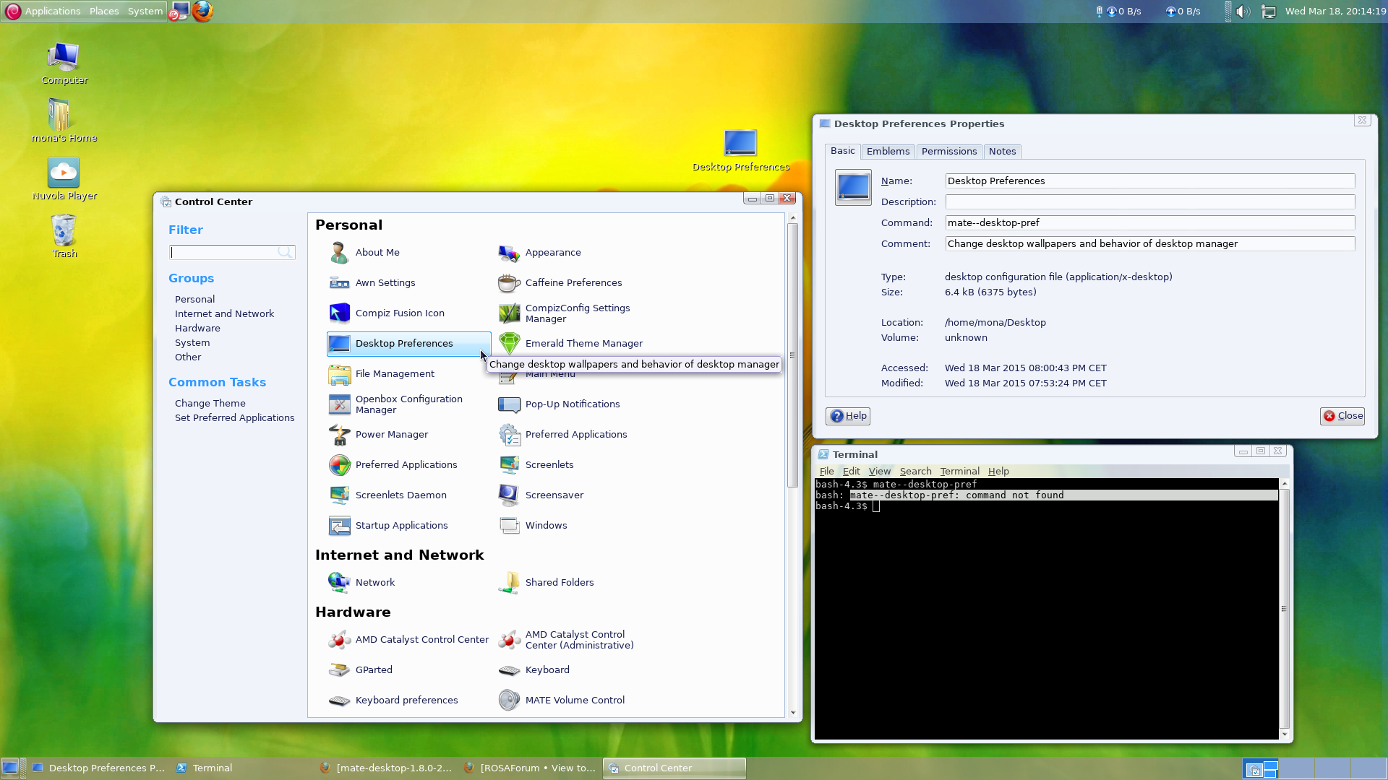Open the Trash desktop icon
The width and height of the screenshot is (1388, 780).
click(x=64, y=231)
